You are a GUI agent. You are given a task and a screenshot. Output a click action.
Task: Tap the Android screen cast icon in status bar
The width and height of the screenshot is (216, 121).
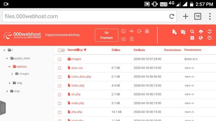coord(147,4)
